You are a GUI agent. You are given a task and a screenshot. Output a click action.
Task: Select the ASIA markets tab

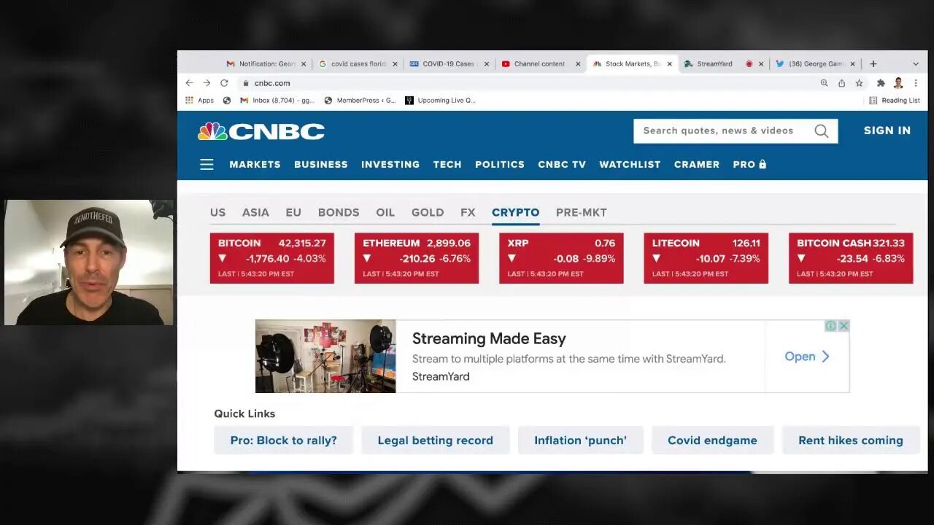tap(255, 213)
